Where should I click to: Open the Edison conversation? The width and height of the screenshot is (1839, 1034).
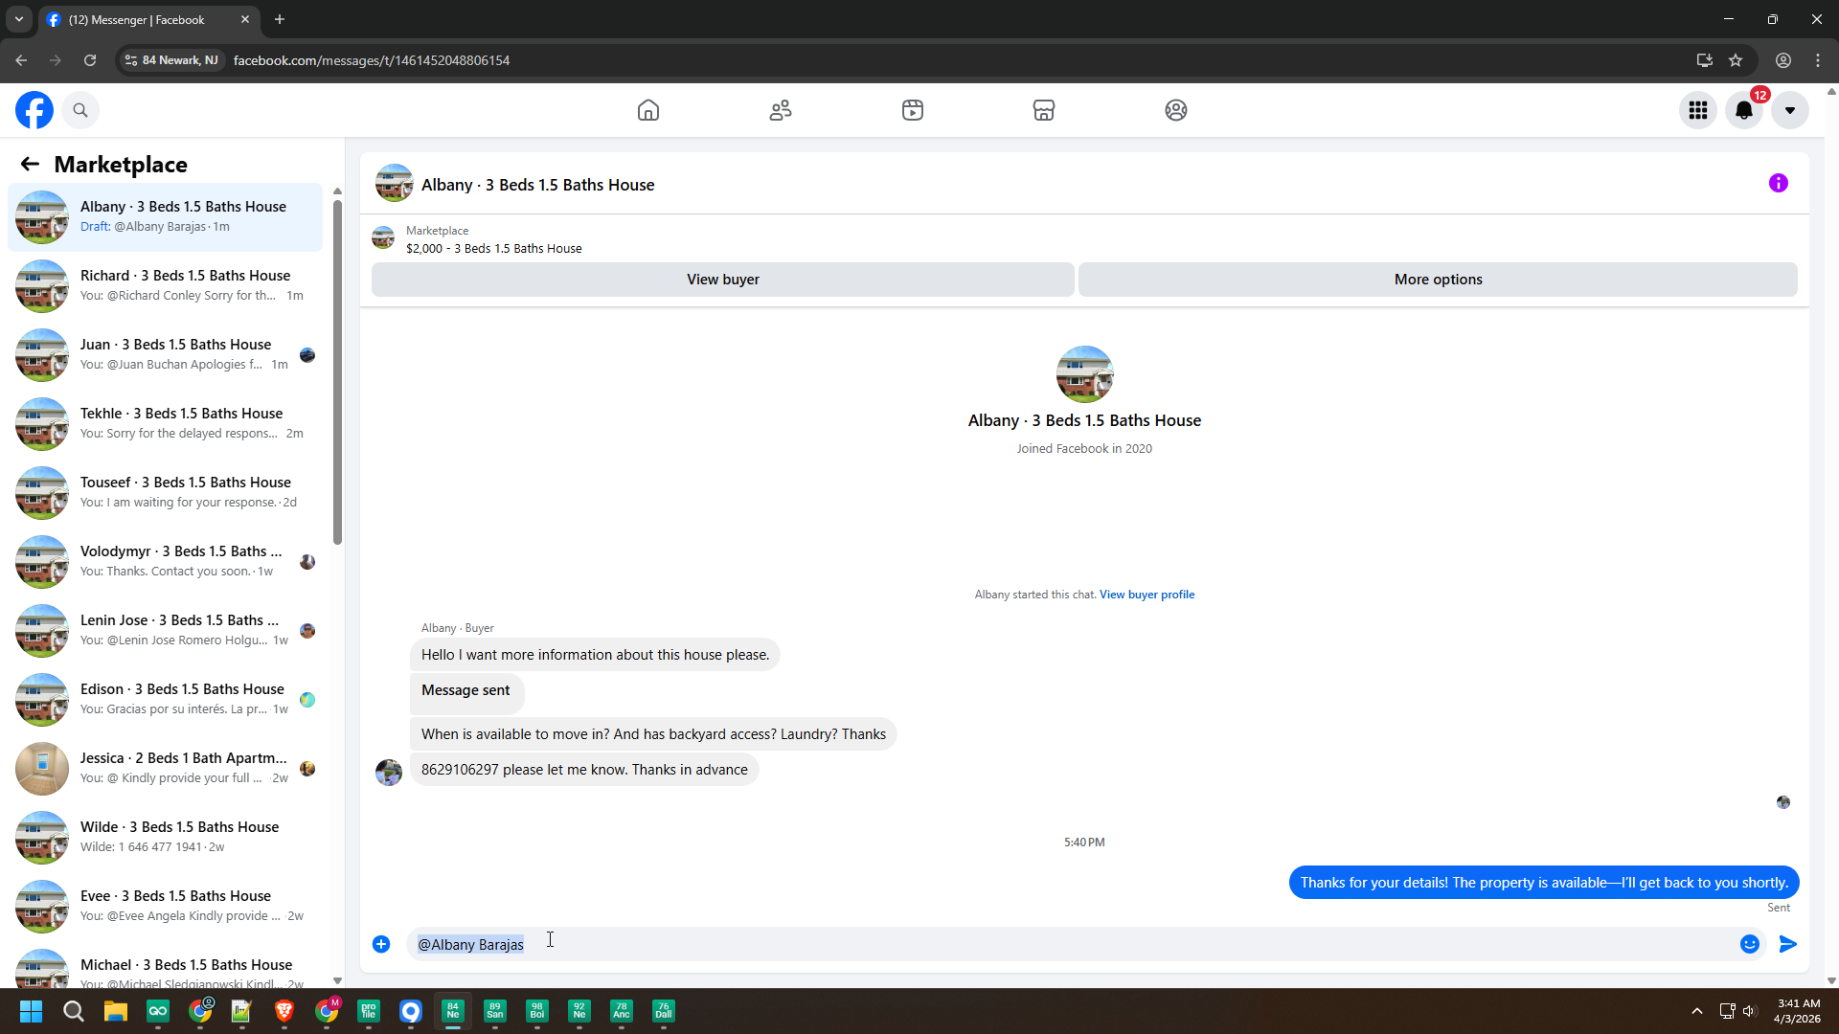click(x=166, y=700)
